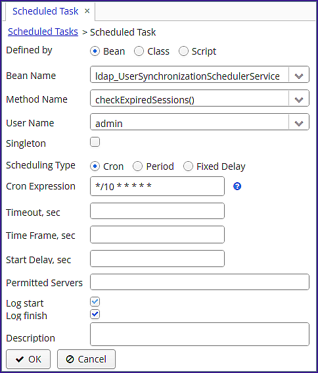
Task: Focus the Description text area
Action: point(200,334)
